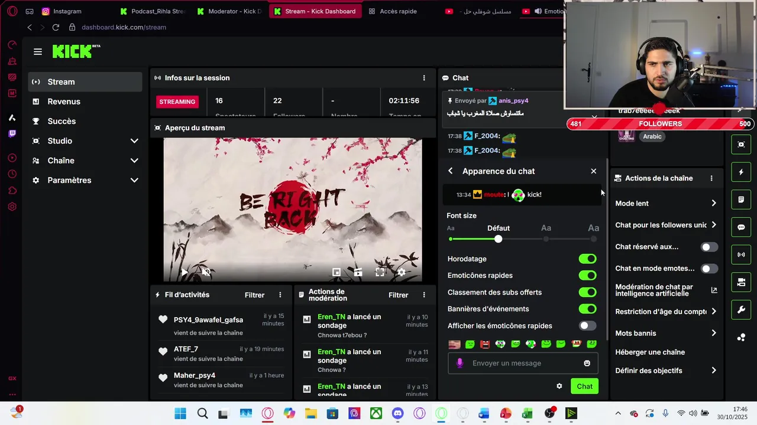Toggle theater mode in stream preview
This screenshot has width=757, height=425.
pyautogui.click(x=358, y=272)
